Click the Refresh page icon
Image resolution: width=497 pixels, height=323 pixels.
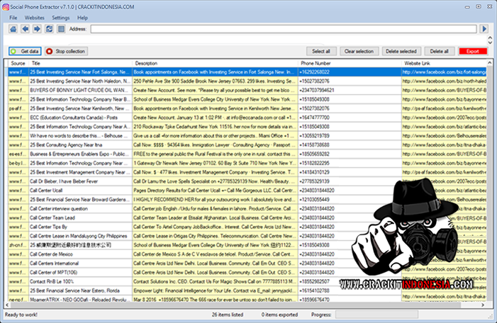pos(49,29)
